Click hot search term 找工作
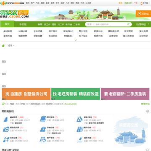The width and height of the screenshot is (151, 151). point(47,24)
